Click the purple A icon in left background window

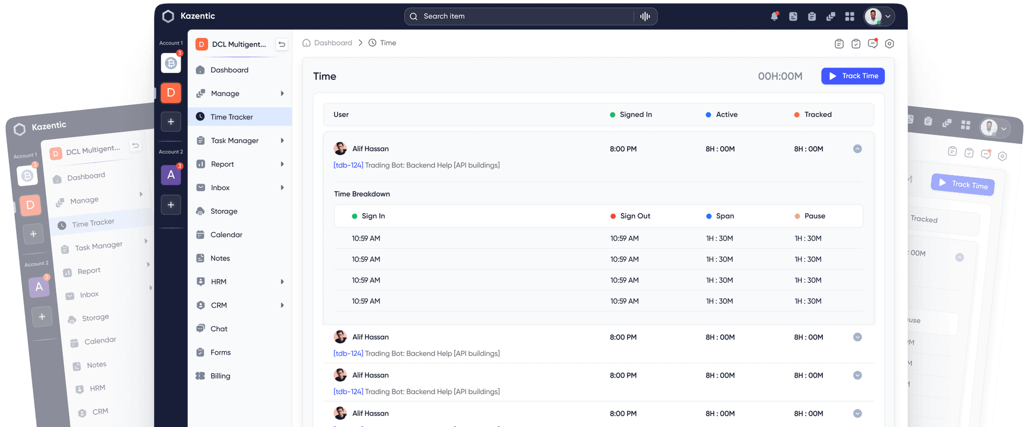point(39,286)
